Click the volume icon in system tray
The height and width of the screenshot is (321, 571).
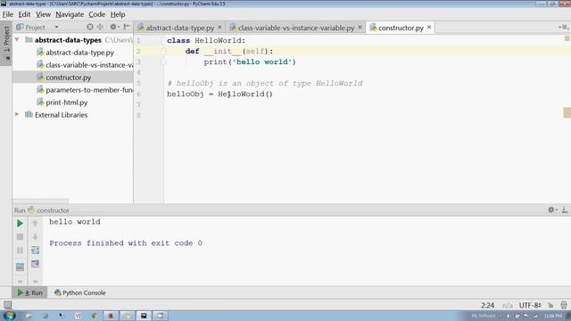[x=509, y=316]
